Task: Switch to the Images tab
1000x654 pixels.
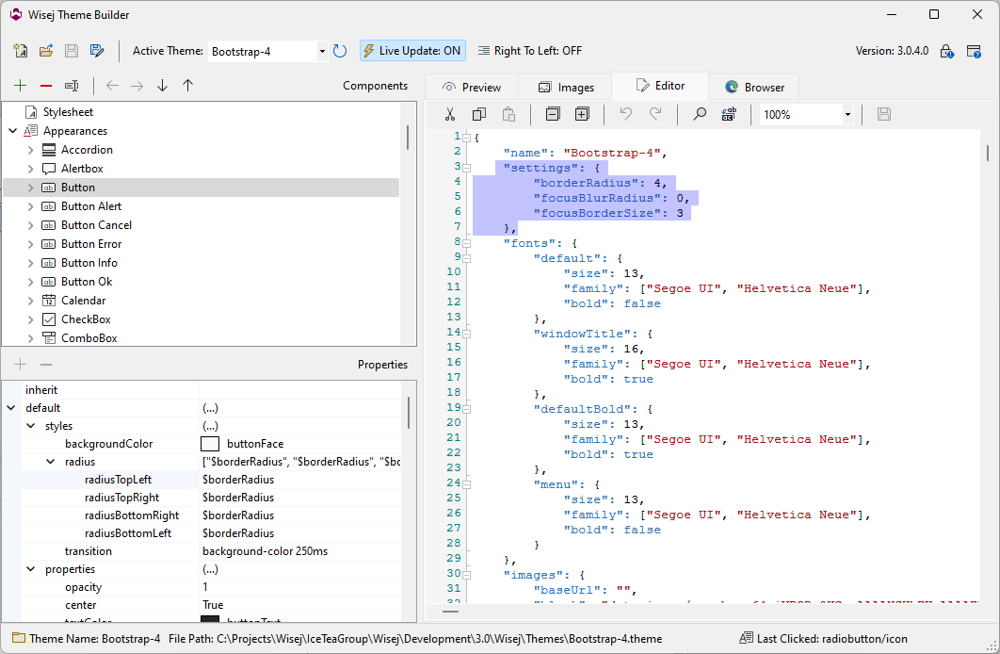Action: 566,88
